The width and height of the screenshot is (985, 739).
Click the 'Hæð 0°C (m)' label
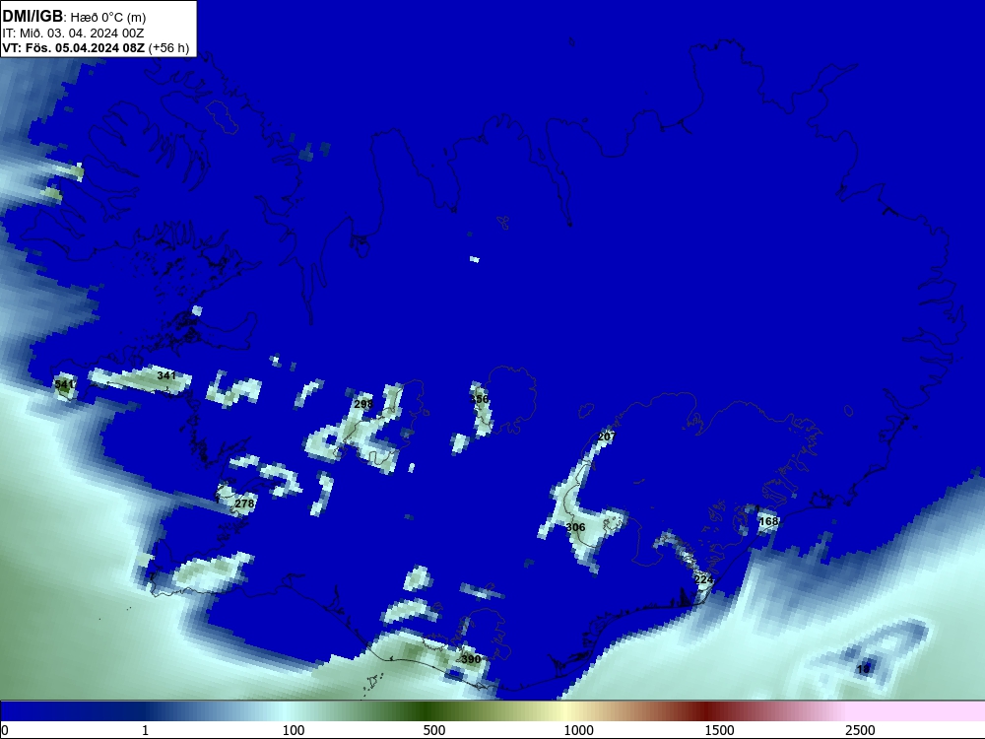(x=107, y=18)
